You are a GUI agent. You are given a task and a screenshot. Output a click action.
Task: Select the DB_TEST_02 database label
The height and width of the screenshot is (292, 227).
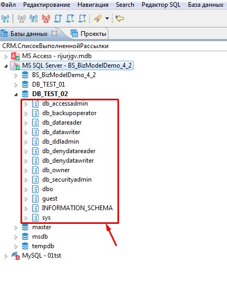pyautogui.click(x=50, y=94)
